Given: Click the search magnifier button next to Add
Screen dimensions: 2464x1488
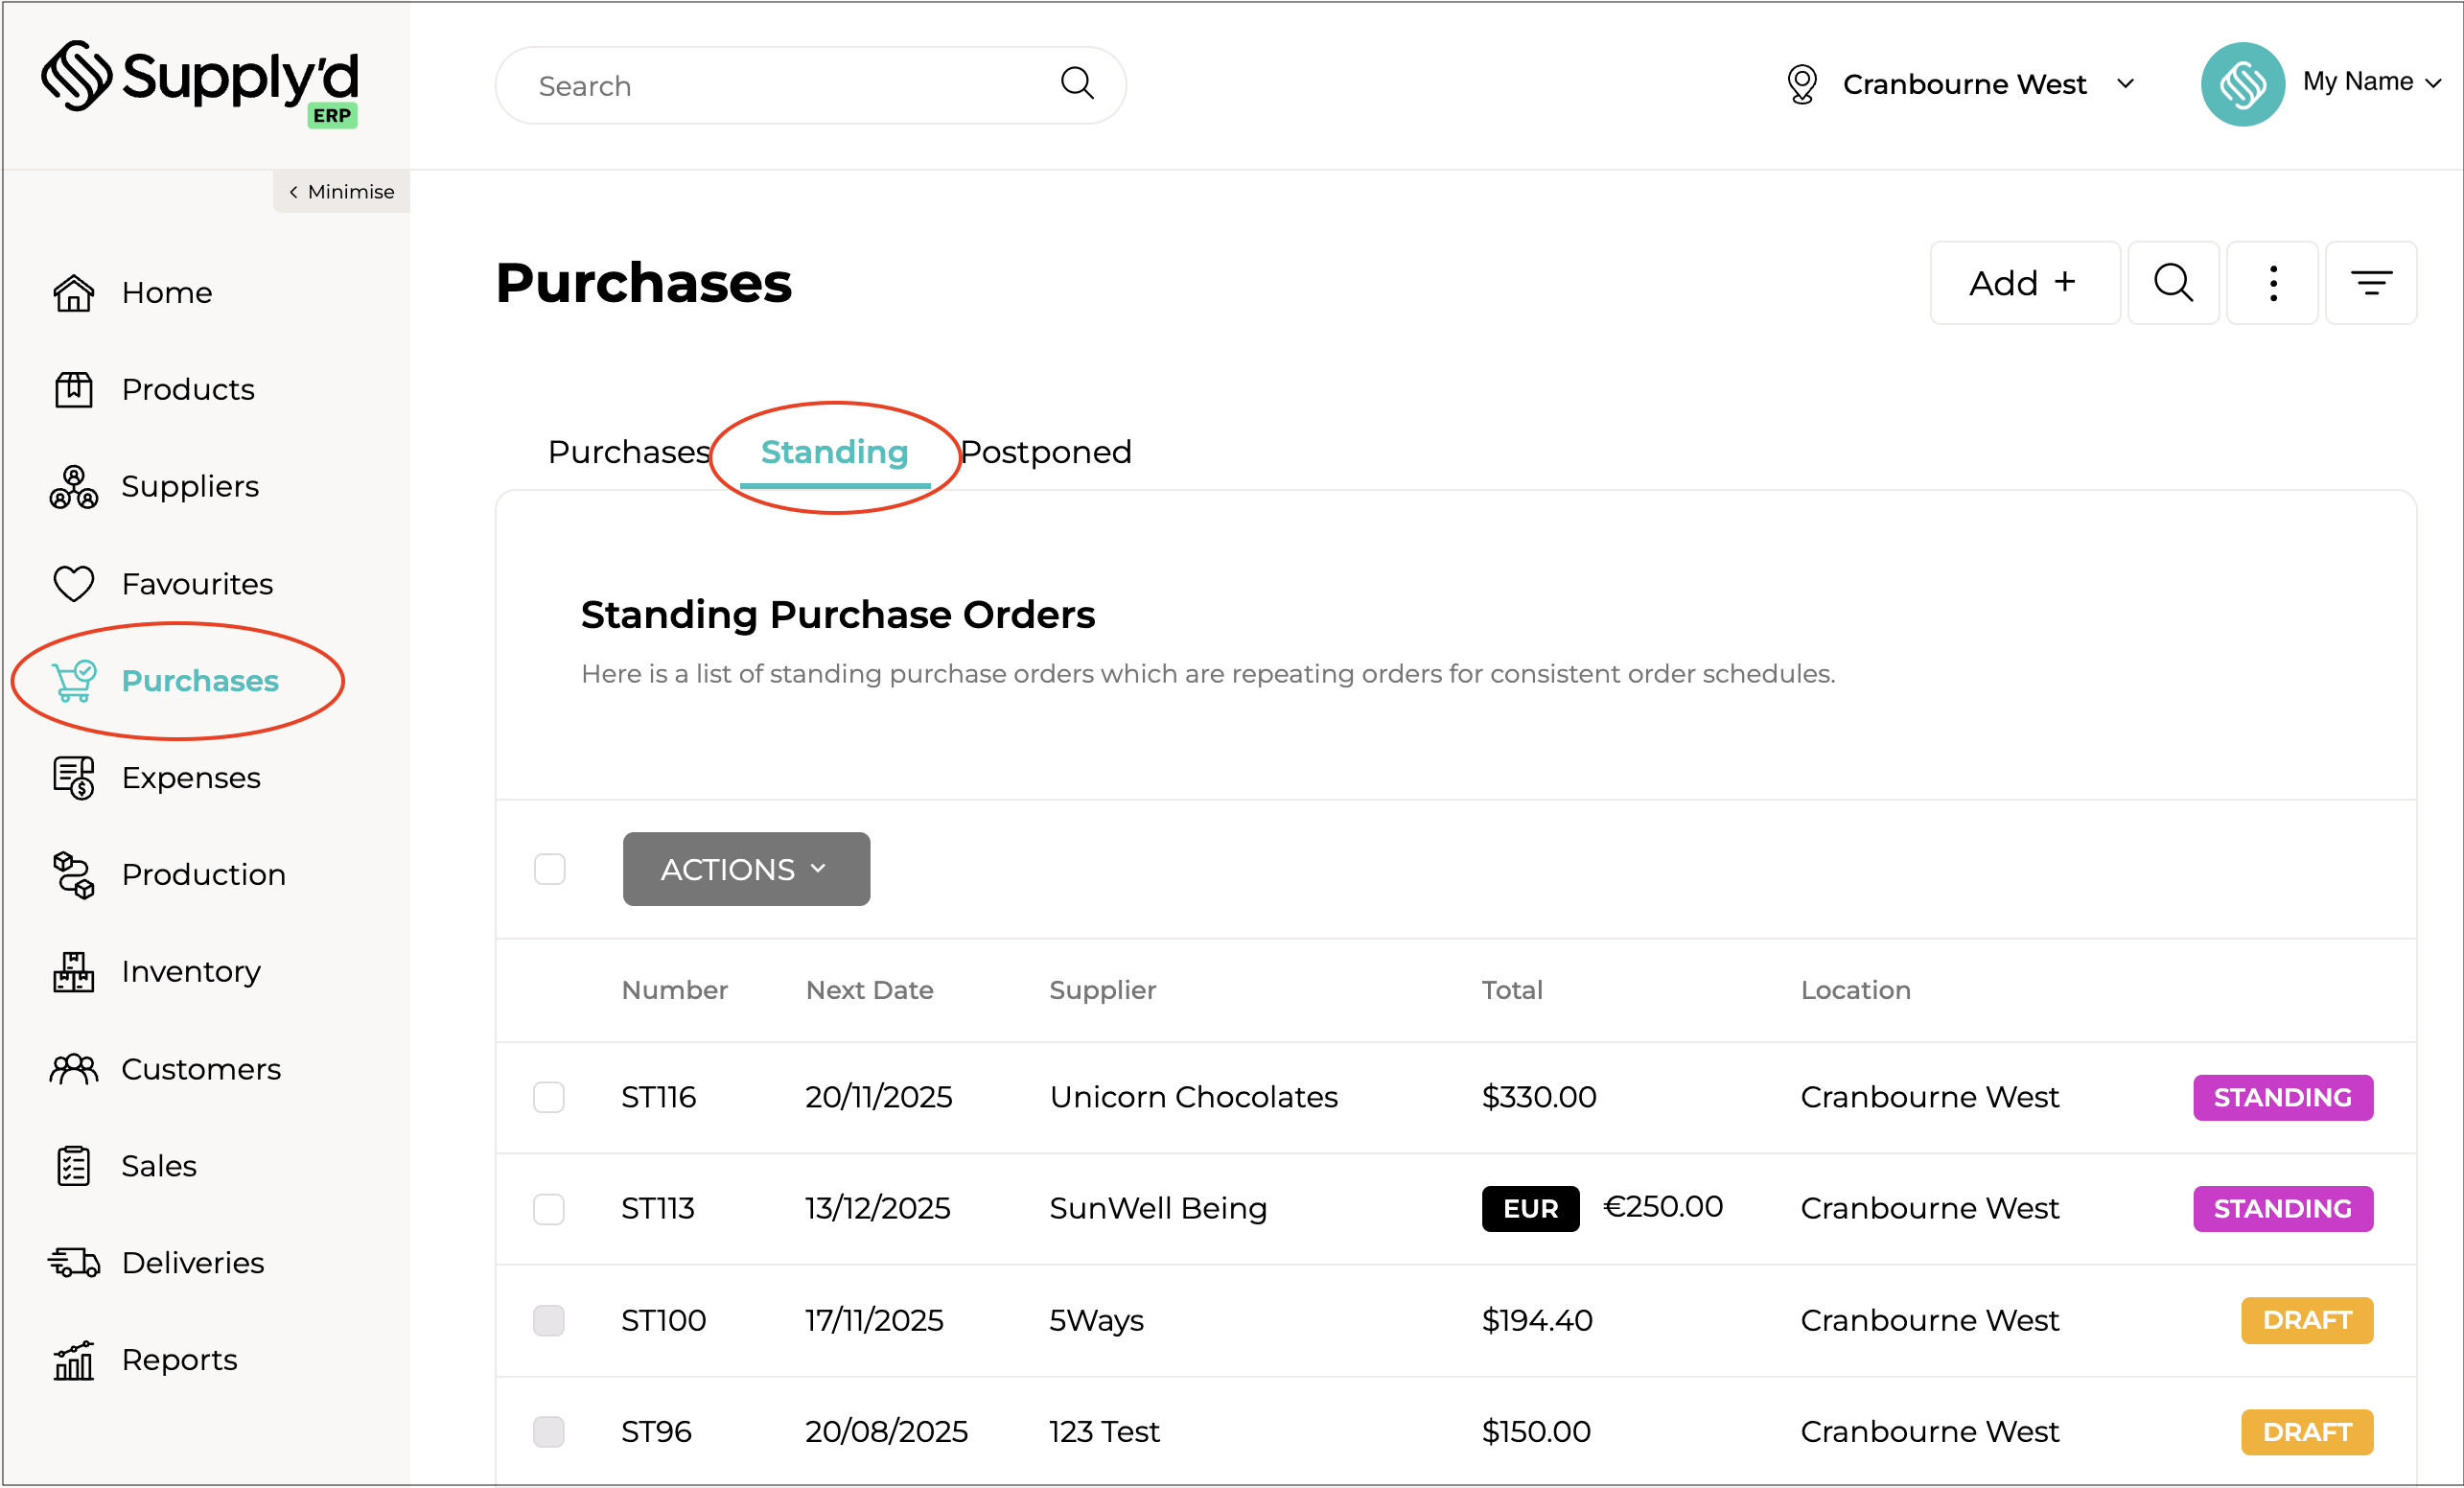Looking at the screenshot, I should (2173, 283).
